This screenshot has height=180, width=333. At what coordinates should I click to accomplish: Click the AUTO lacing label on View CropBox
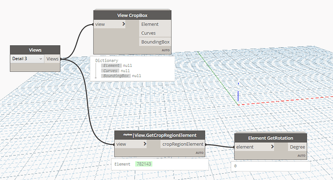(166, 51)
